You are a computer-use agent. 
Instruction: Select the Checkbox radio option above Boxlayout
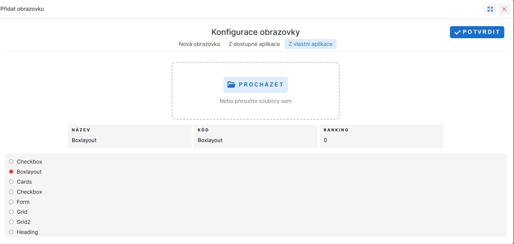11,162
